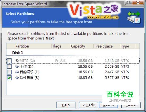
Task: Click the 5.327 GB free space value
Action: 112,78
